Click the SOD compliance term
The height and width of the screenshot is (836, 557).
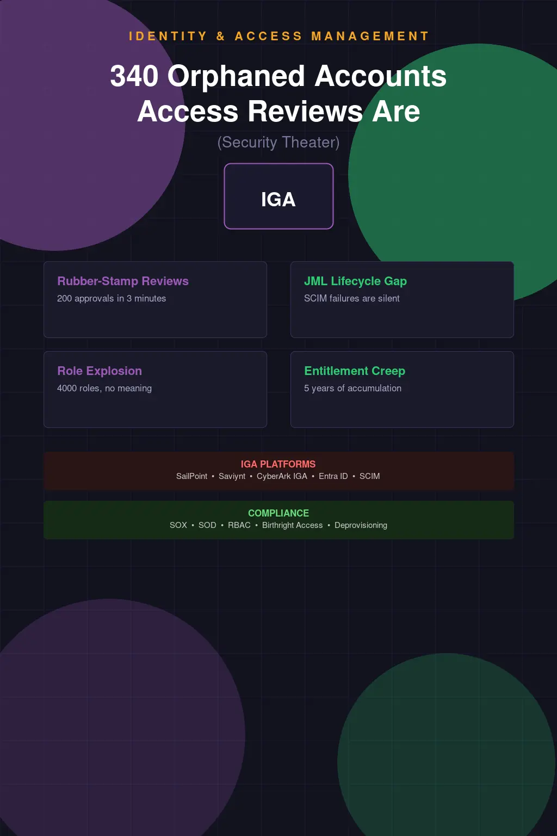(207, 525)
